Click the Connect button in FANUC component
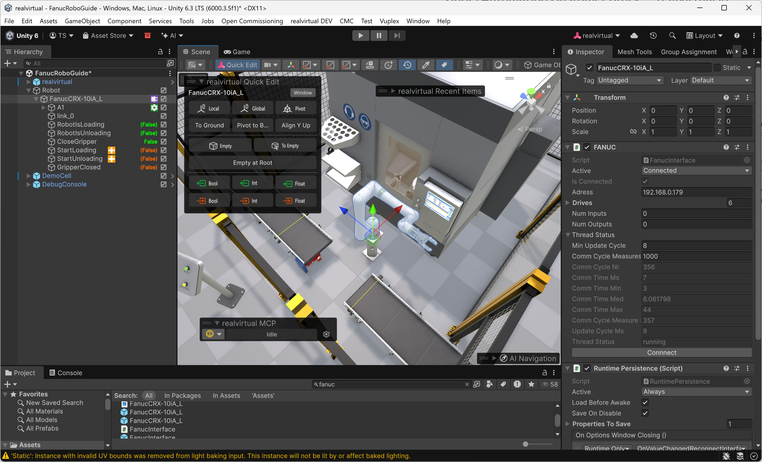Viewport: 762px width, 462px height. (x=661, y=353)
